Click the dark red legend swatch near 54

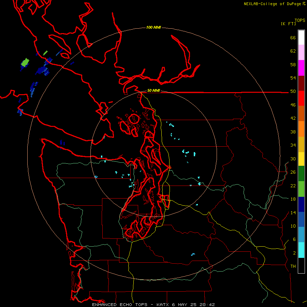(x=301, y=83)
